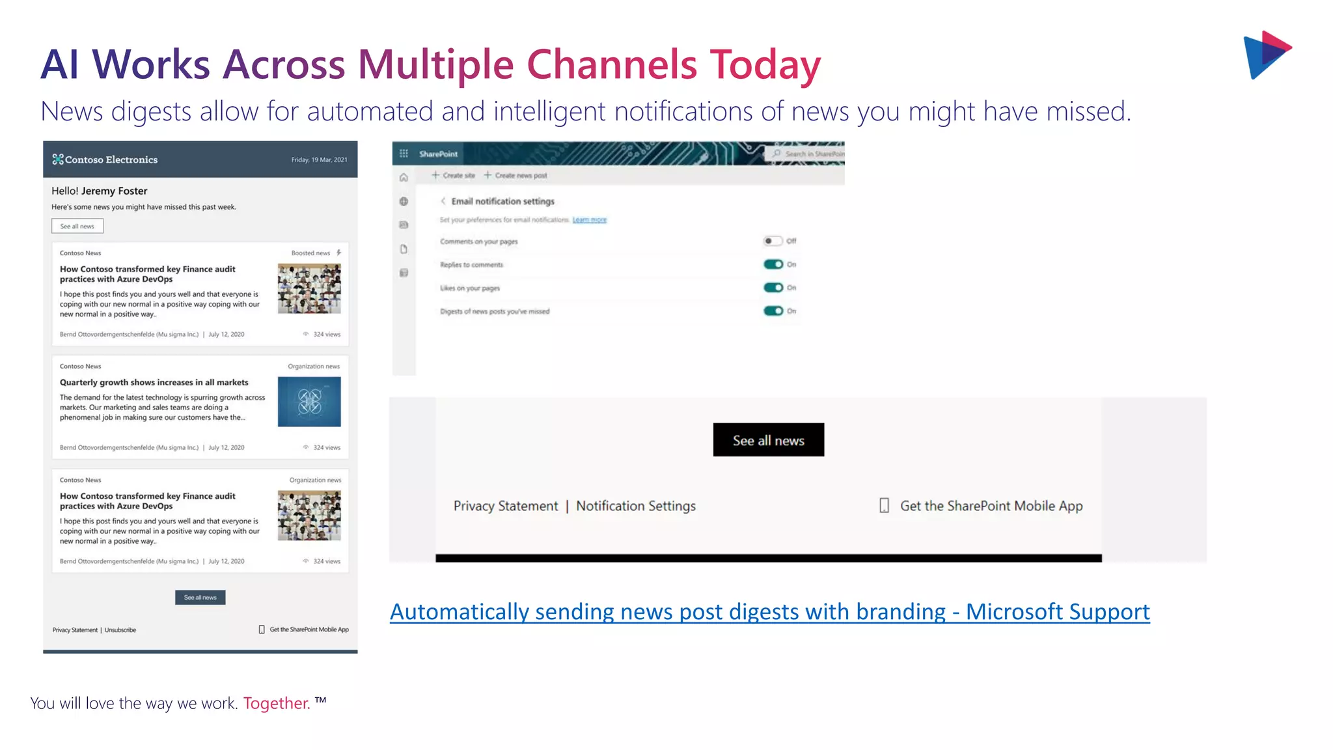This screenshot has height=750, width=1333.
Task: Open the file pages icon in SharePoint sidebar
Action: 404,249
